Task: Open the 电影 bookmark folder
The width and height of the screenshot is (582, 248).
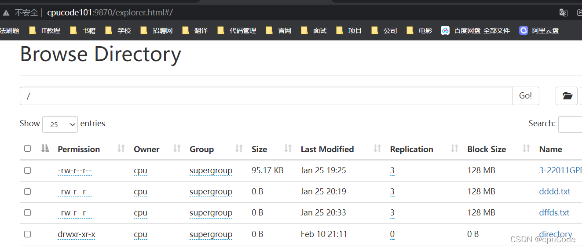Action: [x=420, y=30]
